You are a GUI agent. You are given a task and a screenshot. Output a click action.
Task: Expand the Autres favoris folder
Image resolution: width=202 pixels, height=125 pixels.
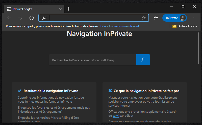pyautogui.click(x=185, y=26)
